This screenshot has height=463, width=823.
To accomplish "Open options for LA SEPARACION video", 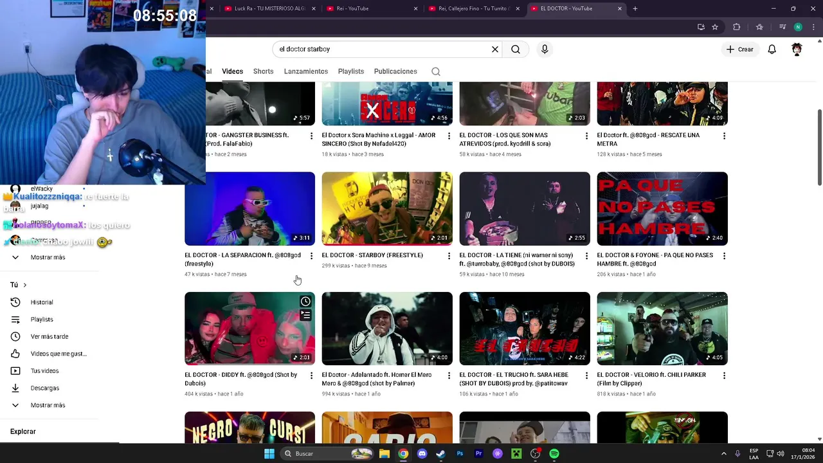I will point(311,256).
